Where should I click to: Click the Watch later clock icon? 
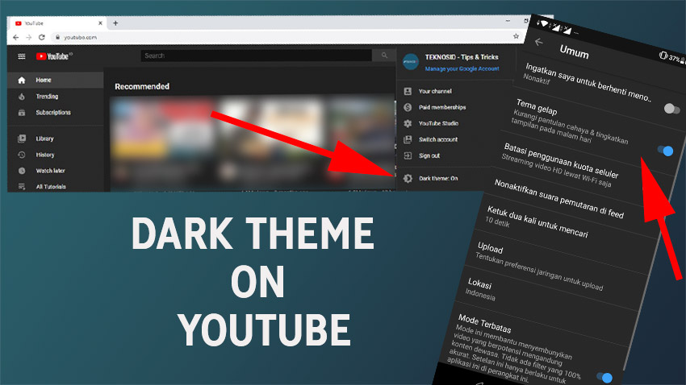[x=22, y=171]
